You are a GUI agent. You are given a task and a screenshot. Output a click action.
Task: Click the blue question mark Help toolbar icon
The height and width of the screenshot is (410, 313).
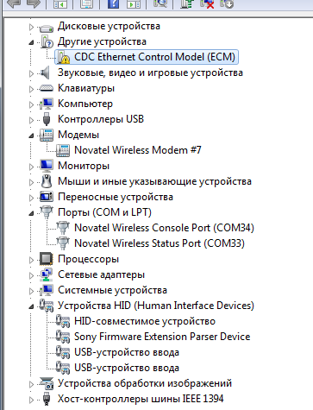pos(113,3)
